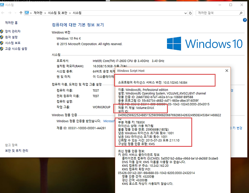Minimize the 시스템 window
This screenshot has width=249, height=193.
click(220, 5)
